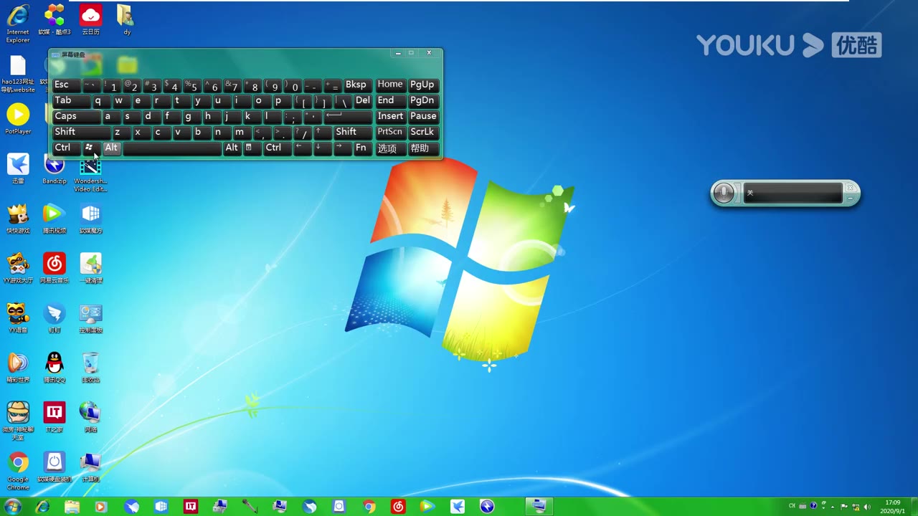
Task: Click the Windows logo key on screen keyboard
Action: tap(88, 148)
